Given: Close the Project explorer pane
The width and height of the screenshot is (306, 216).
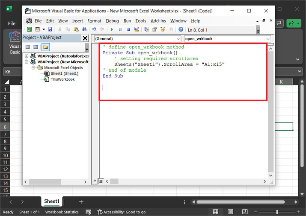Looking at the screenshot, I should 85,38.
